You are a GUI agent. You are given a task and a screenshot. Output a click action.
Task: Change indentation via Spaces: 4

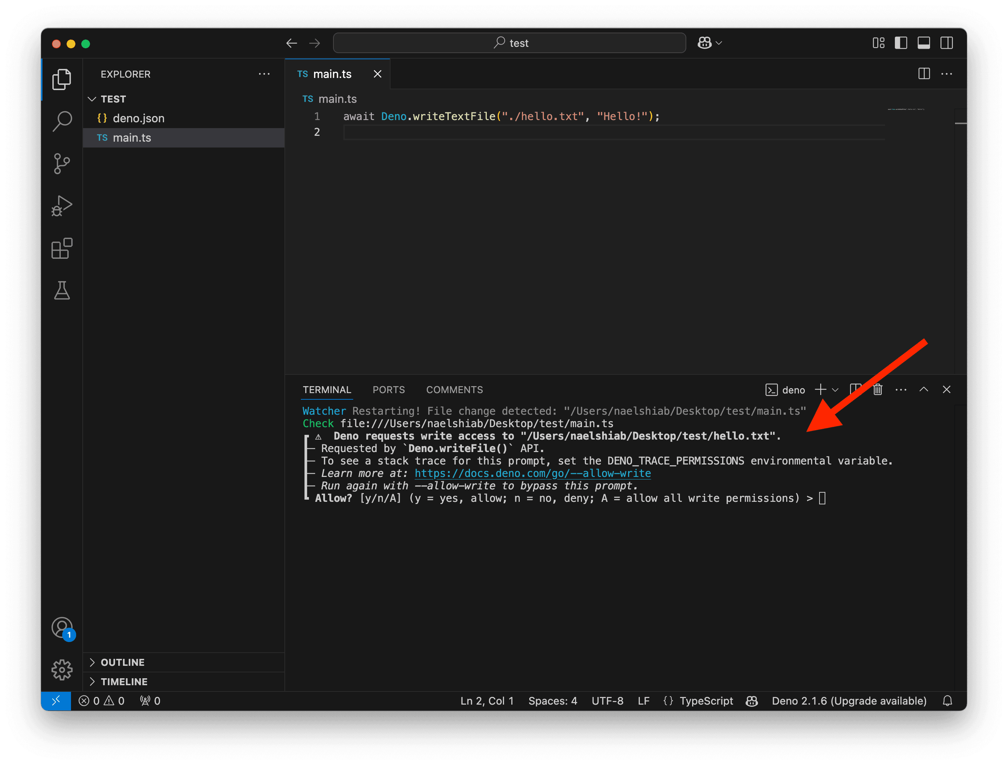coord(552,701)
